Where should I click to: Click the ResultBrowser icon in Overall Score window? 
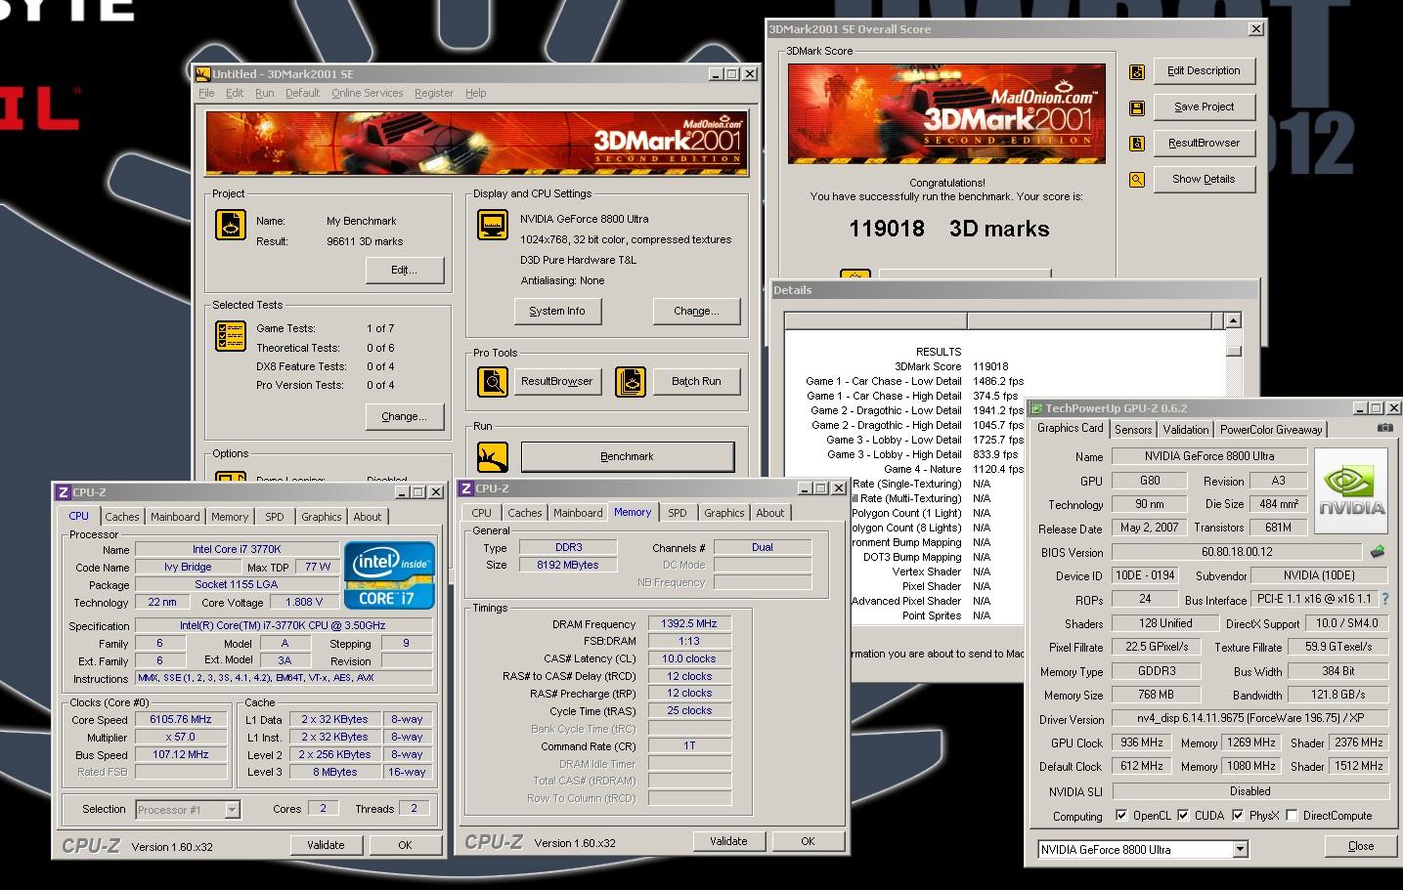coord(1136,144)
